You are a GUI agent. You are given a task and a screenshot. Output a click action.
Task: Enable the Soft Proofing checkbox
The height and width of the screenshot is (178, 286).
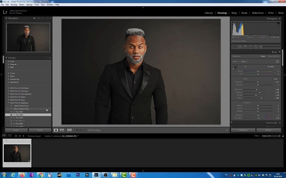(x=85, y=130)
